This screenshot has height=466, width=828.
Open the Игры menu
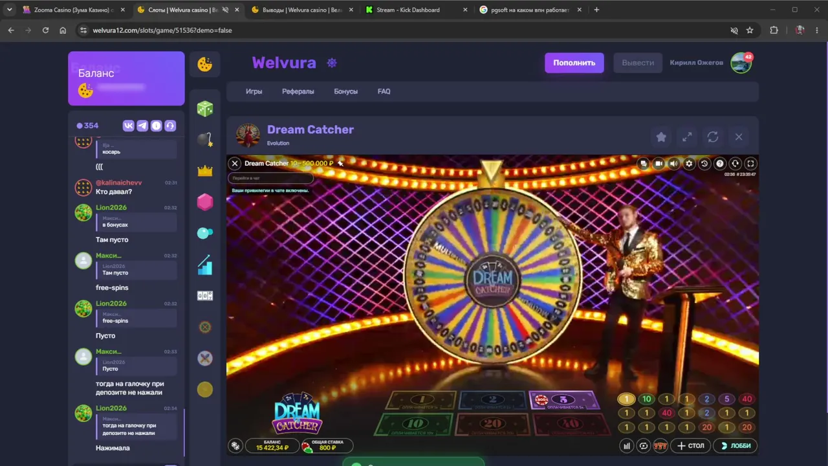click(254, 91)
